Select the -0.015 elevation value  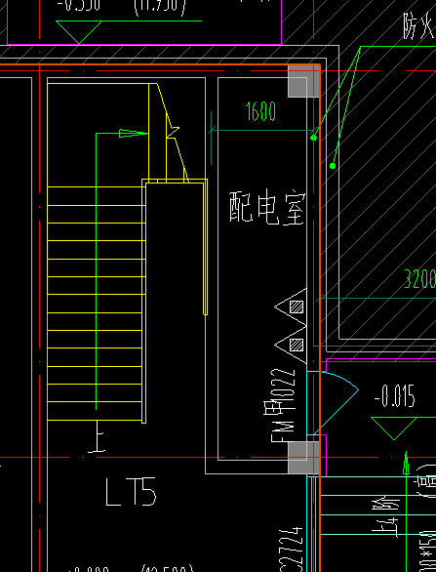tap(395, 396)
